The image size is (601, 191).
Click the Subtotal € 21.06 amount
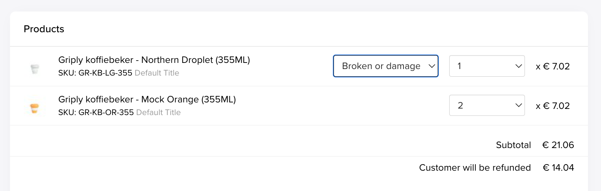click(x=558, y=145)
